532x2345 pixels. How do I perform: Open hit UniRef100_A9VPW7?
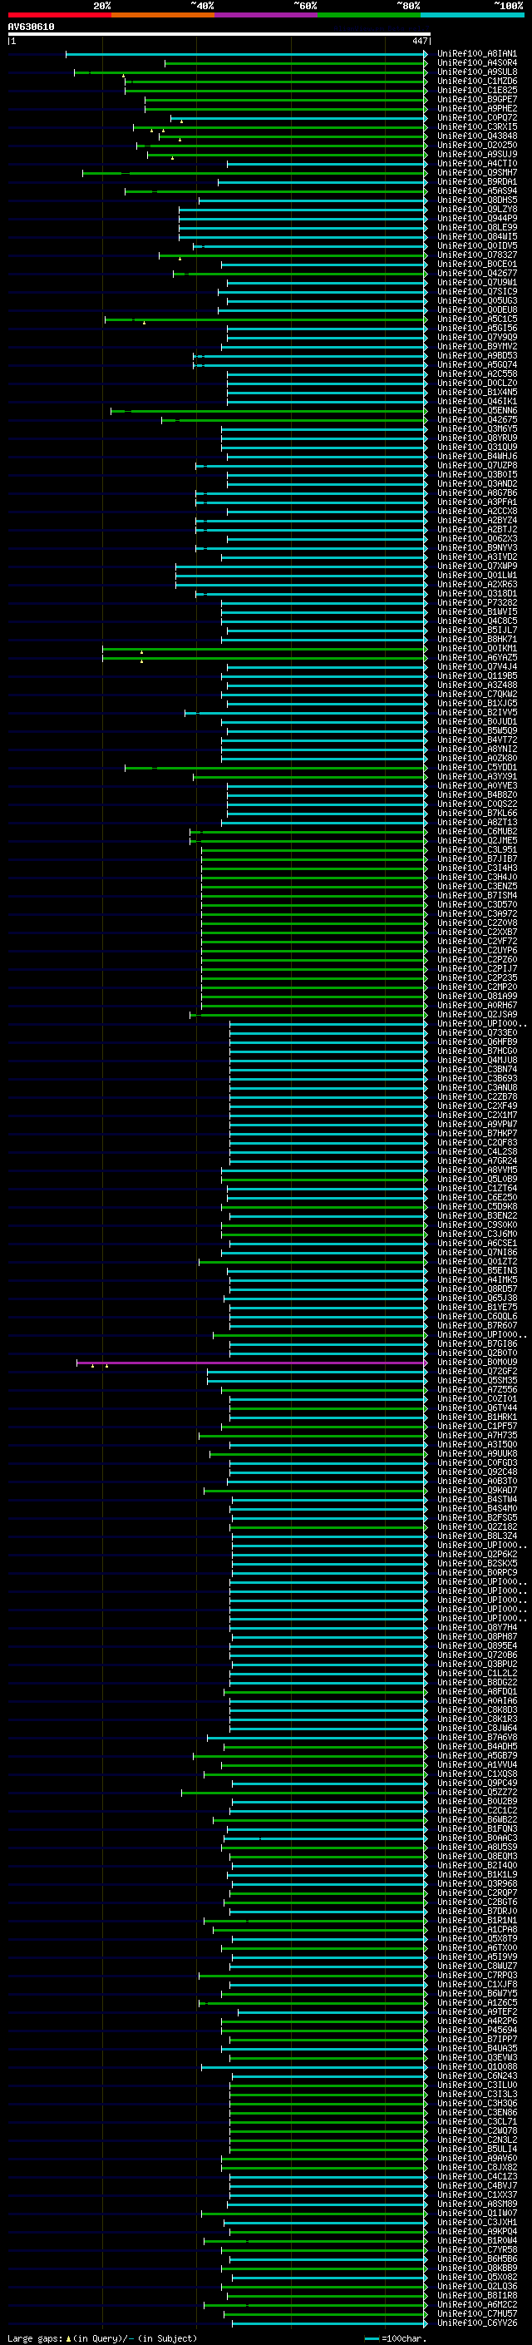click(476, 1125)
